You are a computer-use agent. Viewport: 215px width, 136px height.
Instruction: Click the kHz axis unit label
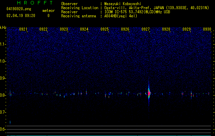point(3,28)
